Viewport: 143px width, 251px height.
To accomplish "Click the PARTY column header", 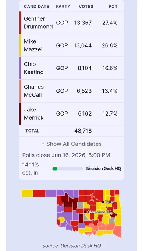I will 63,6.
